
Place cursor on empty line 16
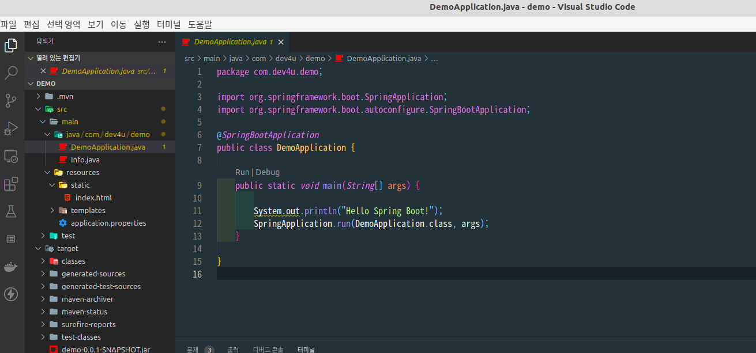486,274
